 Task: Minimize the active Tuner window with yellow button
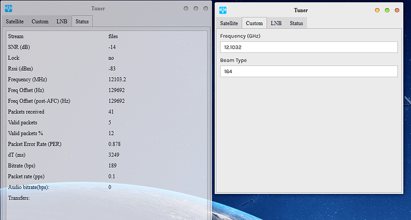point(377,10)
